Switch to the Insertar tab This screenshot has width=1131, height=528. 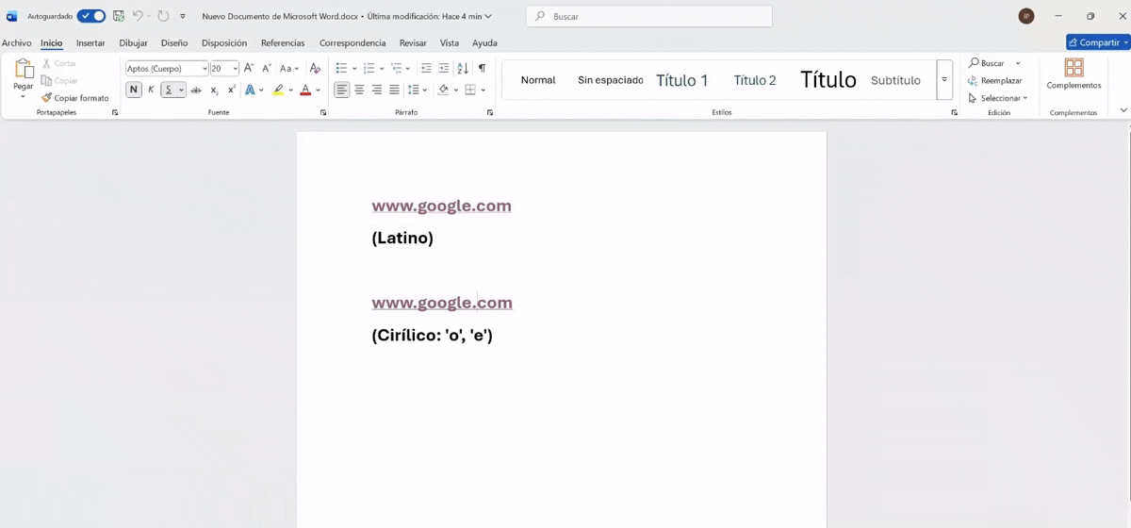point(90,42)
